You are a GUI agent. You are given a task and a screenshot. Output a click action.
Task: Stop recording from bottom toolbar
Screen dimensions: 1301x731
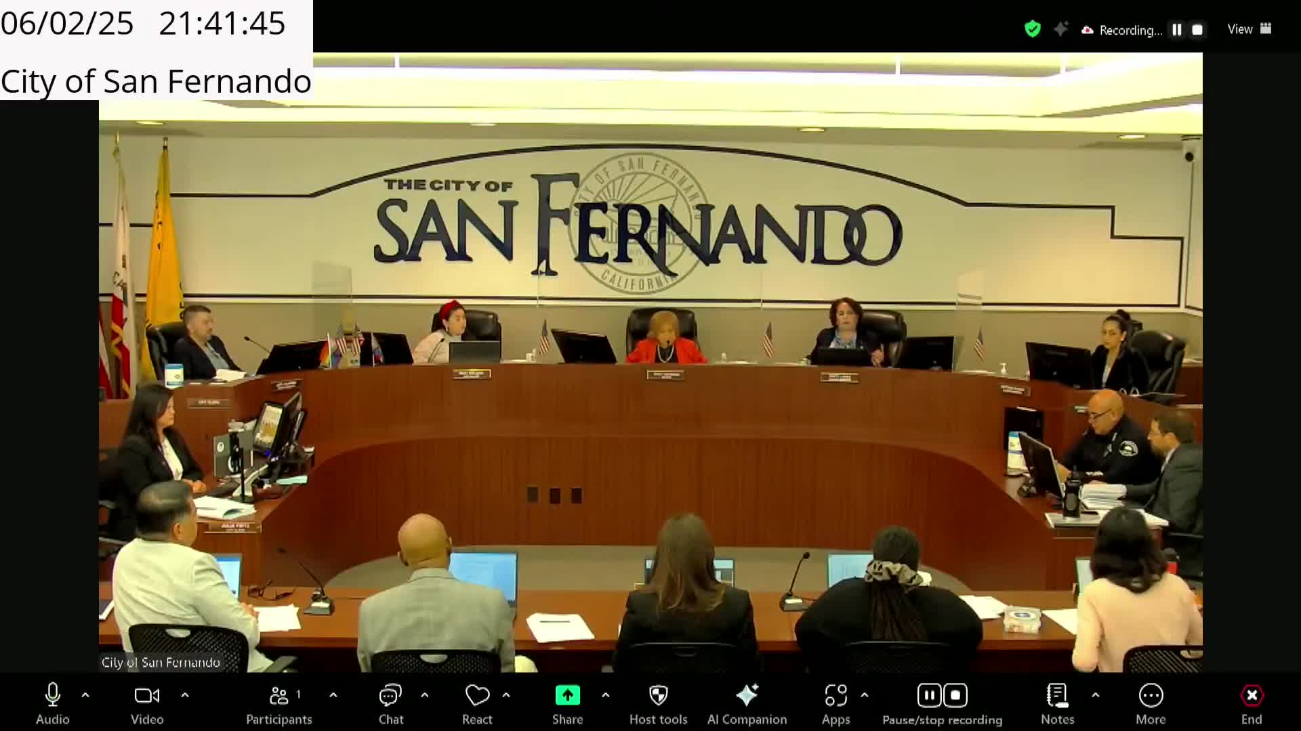coord(955,696)
